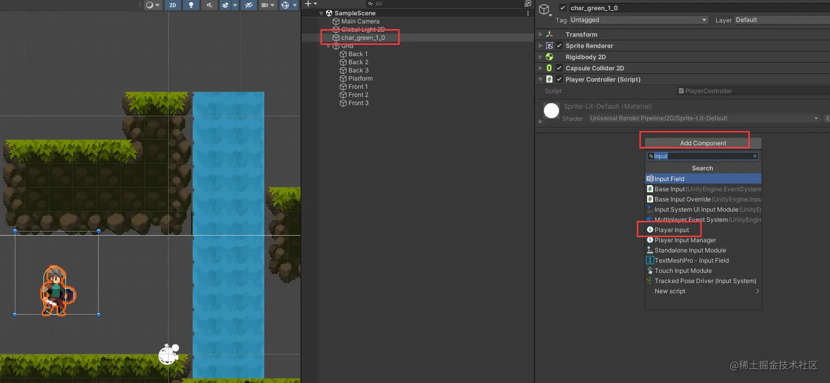Toggle scene effects layers button
Screen dimensions: 830x383
pyautogui.click(x=225, y=5)
